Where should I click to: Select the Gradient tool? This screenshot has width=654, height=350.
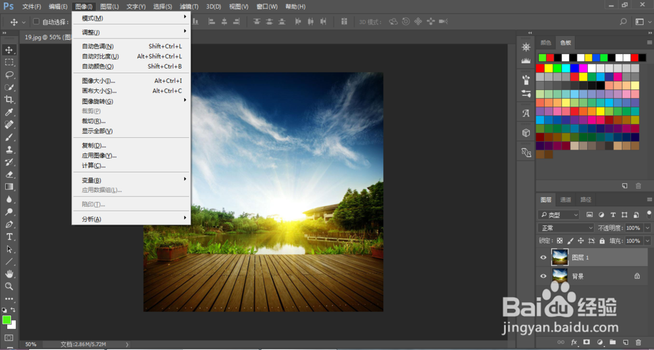(9, 187)
